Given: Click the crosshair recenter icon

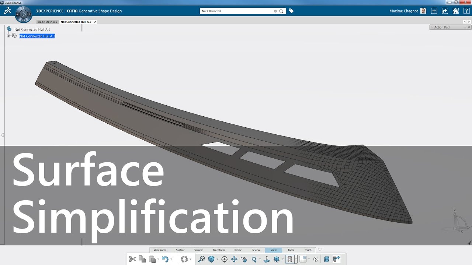Looking at the screenshot, I should point(224,259).
